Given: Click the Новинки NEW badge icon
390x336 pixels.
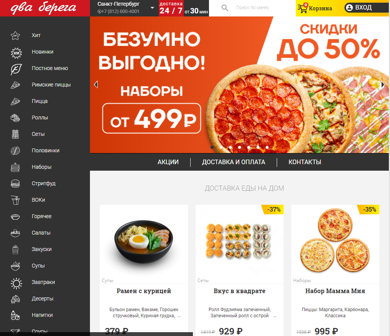Looking at the screenshot, I should coord(16,53).
